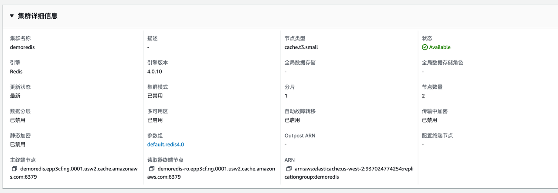Copy the cluster ARN value
This screenshot has width=558, height=193.
[x=289, y=169]
